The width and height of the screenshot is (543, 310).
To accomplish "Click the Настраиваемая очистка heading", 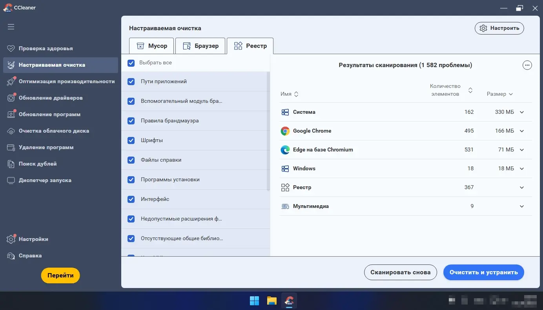I will click(165, 28).
